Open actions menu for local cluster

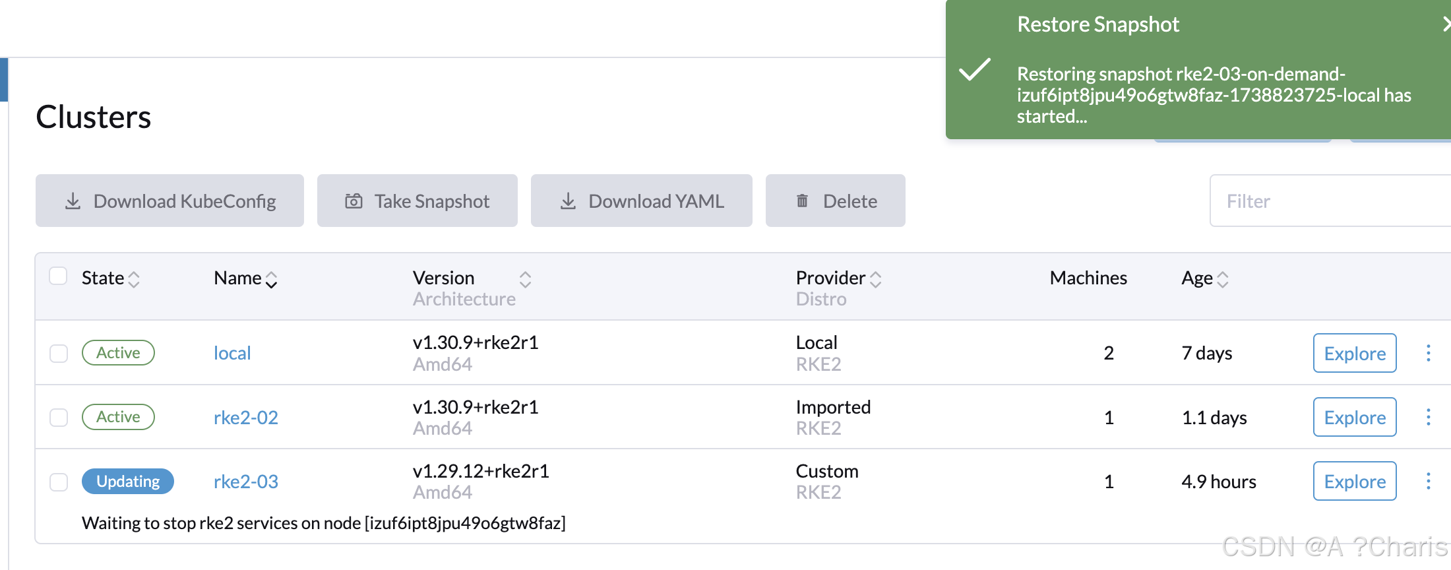coord(1428,353)
